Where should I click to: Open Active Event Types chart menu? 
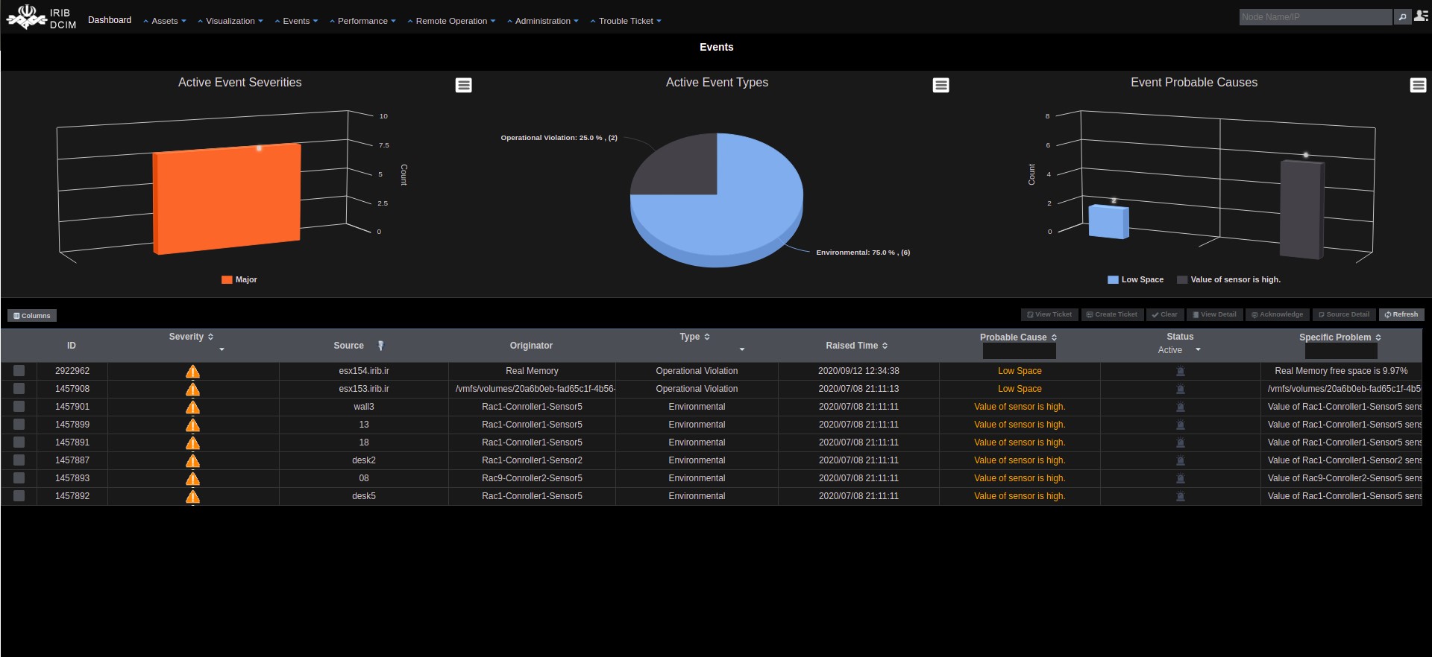tap(940, 86)
